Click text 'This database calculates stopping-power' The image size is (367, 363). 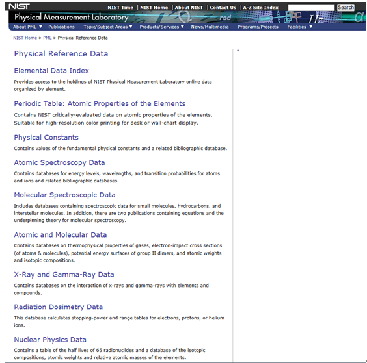click(x=61, y=318)
